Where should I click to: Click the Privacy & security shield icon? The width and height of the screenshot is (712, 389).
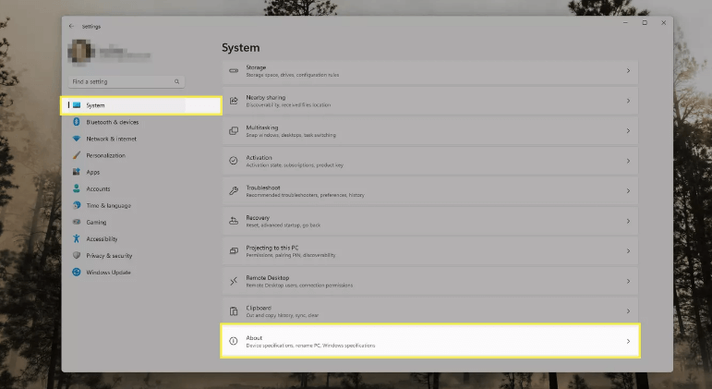[77, 255]
